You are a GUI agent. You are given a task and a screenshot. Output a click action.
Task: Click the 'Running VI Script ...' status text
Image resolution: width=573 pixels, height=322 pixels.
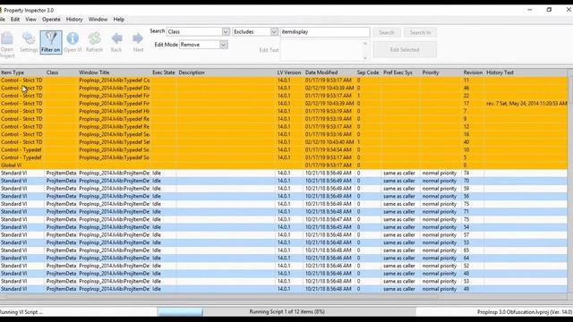21,312
